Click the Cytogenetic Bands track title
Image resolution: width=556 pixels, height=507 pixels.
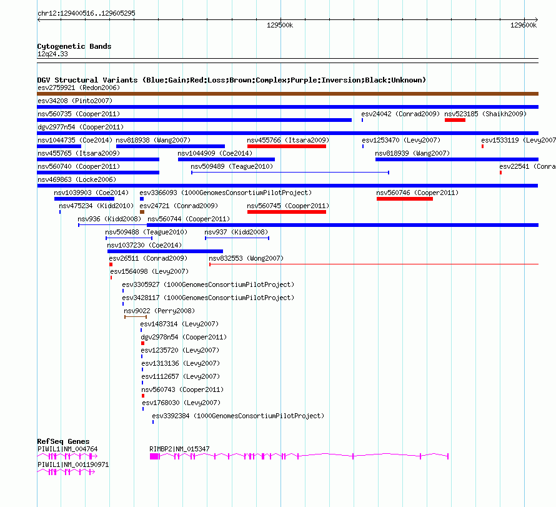point(74,46)
